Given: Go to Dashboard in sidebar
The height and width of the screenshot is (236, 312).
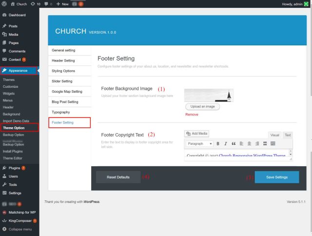Looking at the screenshot, I should tap(19, 15).
